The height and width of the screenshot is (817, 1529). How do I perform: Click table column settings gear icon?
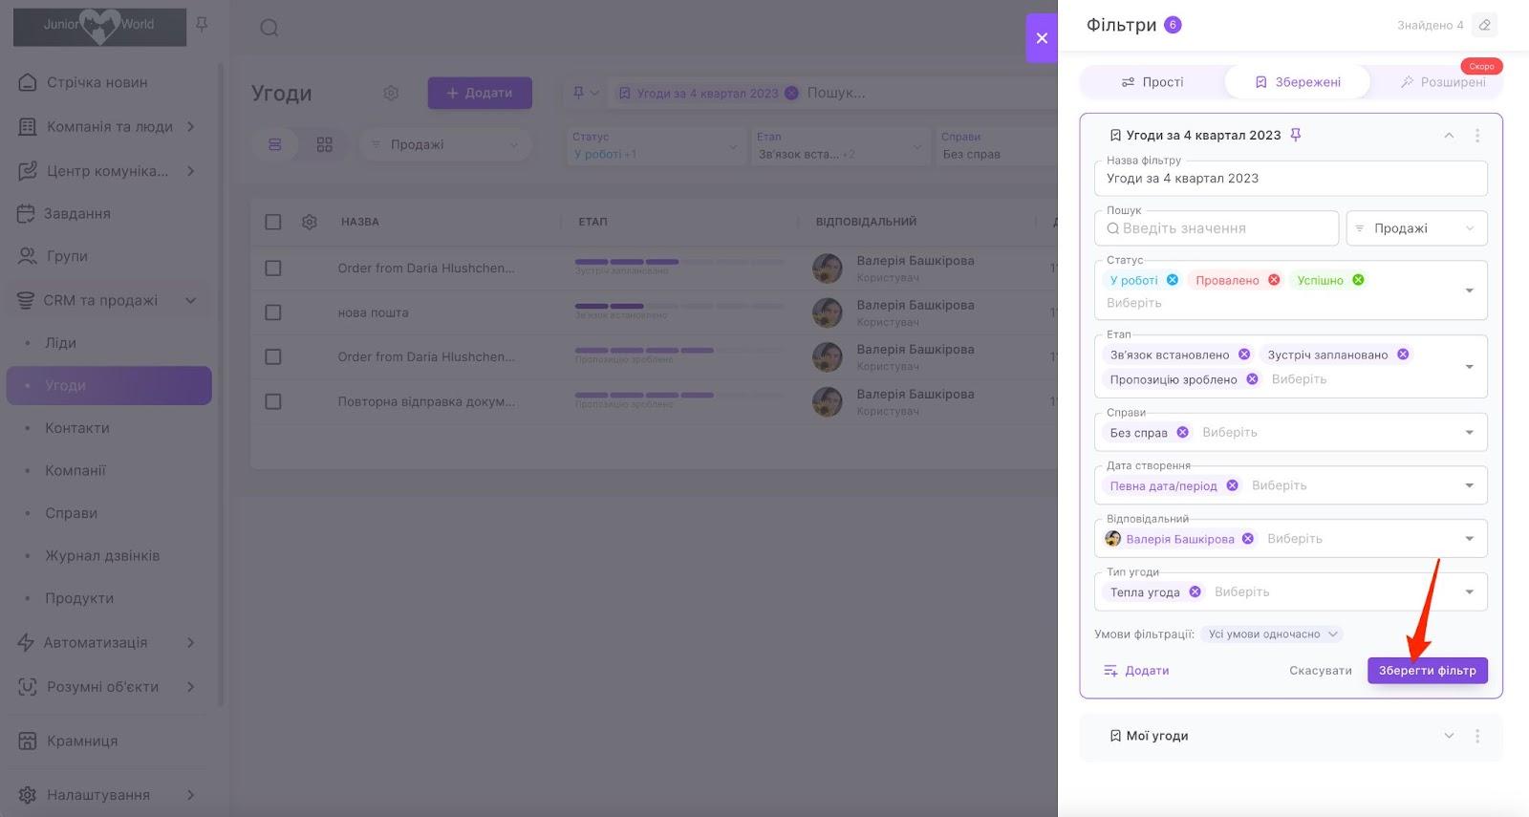tap(310, 222)
